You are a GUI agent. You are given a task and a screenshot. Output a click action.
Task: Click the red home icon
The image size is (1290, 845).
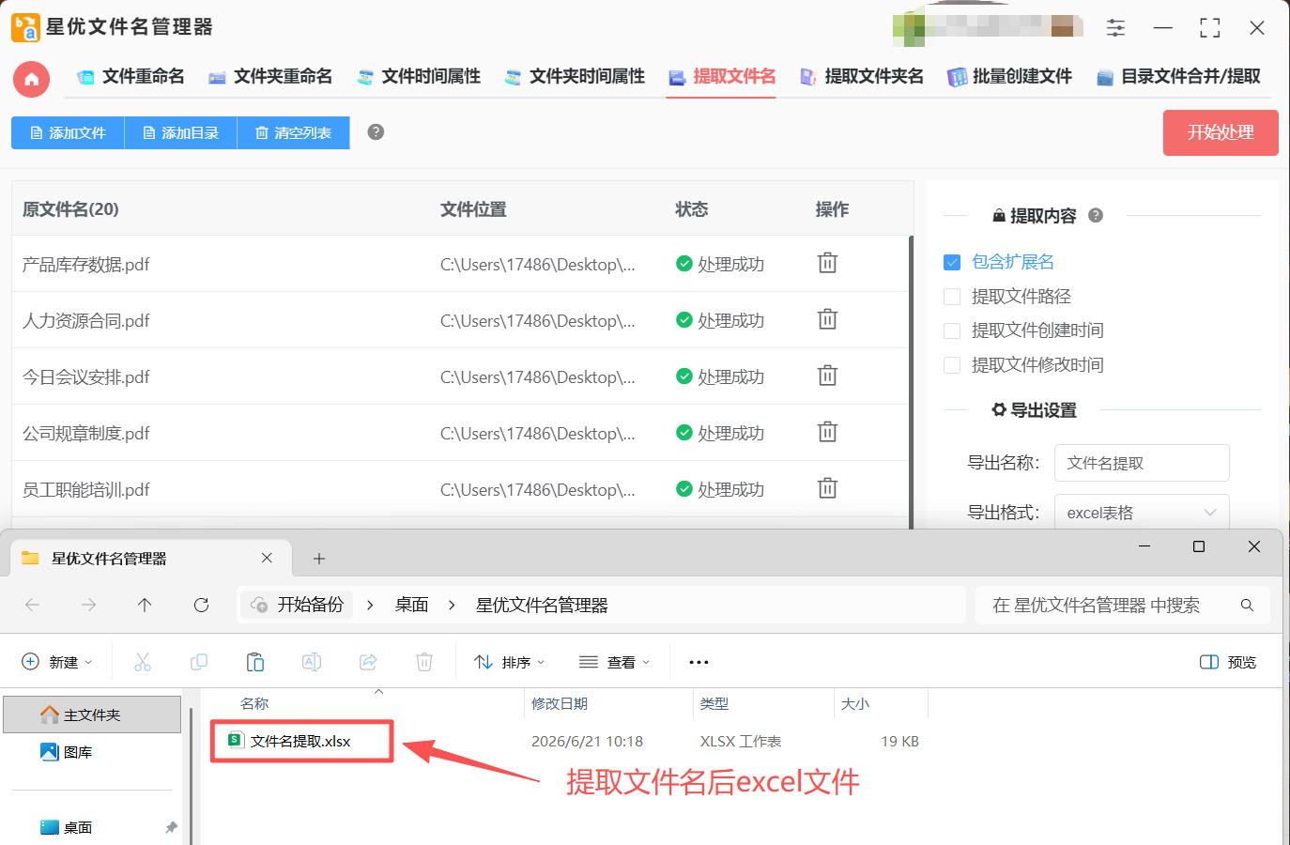pos(31,79)
